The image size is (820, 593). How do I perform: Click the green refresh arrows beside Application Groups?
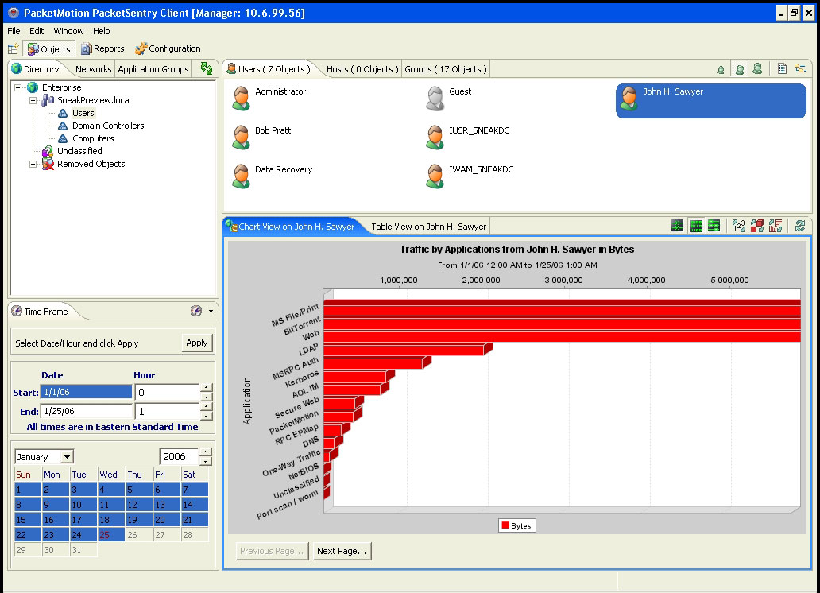(207, 68)
